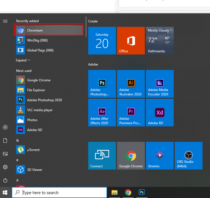Open Pictures from Start sidebar
210x198 pixels.
(5, 154)
